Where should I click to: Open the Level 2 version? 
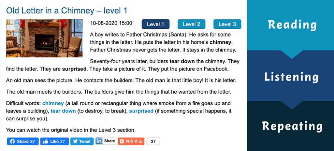[191, 24]
